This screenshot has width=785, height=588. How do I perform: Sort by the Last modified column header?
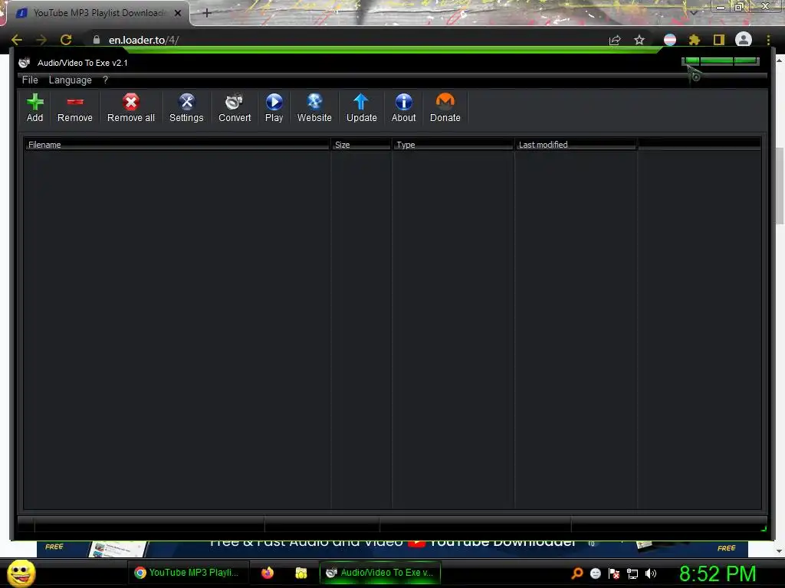coord(576,145)
